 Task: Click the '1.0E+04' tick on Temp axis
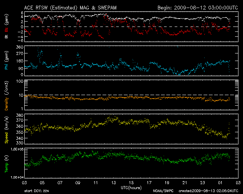tap(17, 177)
